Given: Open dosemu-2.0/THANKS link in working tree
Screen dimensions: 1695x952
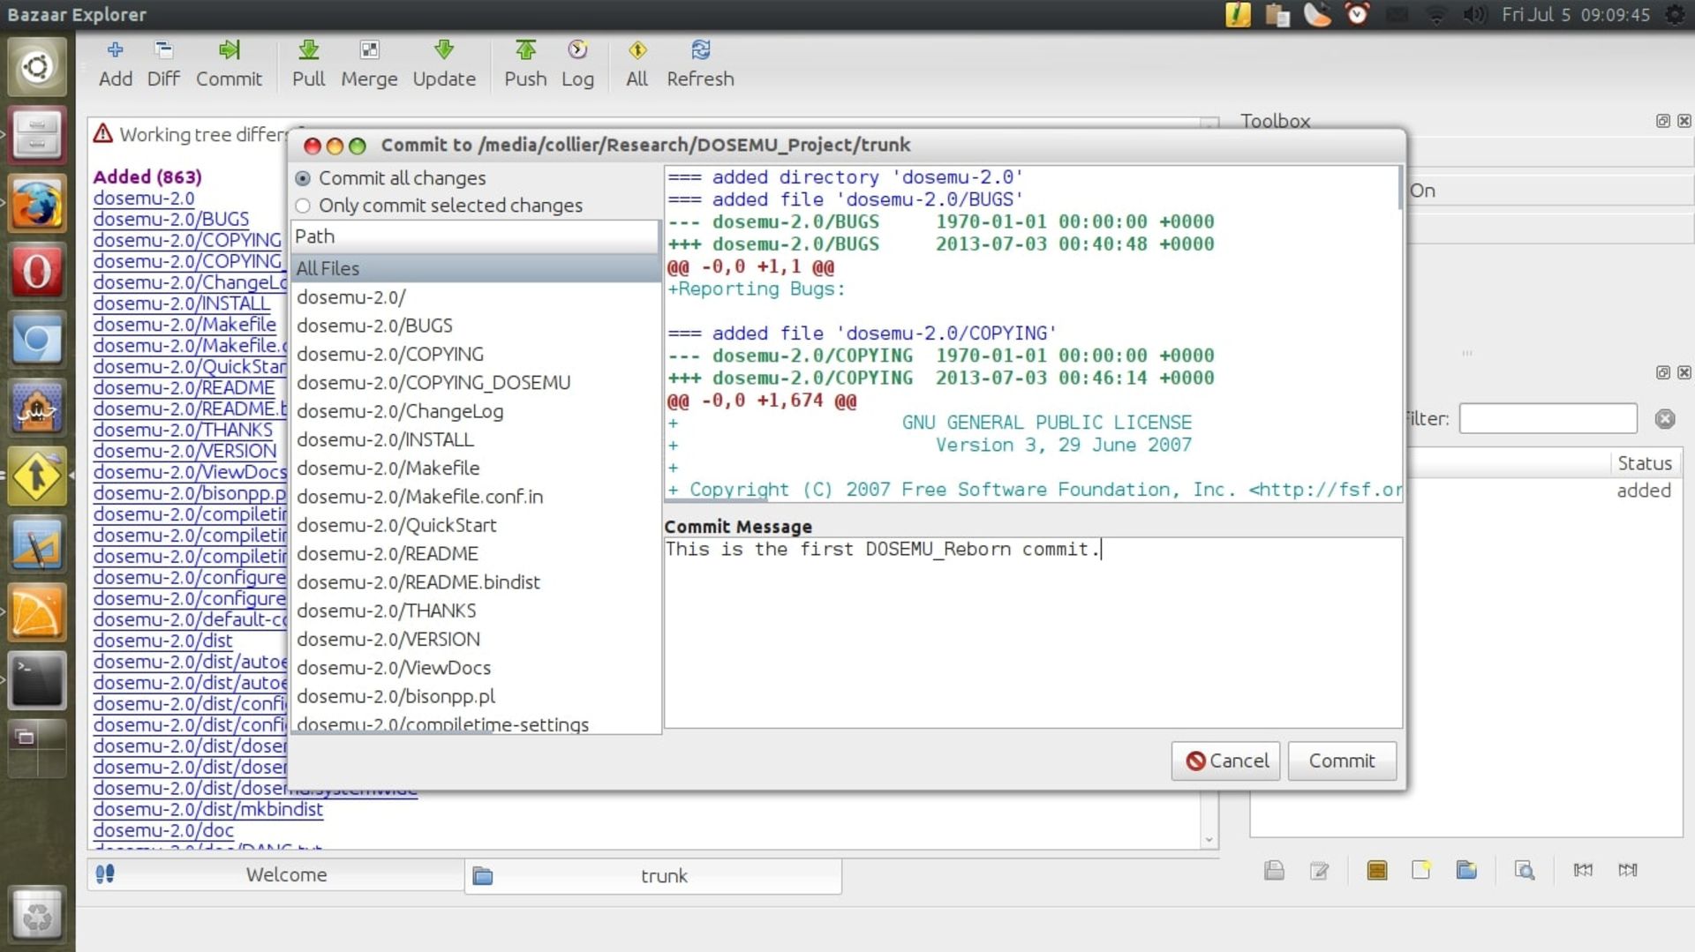Looking at the screenshot, I should 183,431.
